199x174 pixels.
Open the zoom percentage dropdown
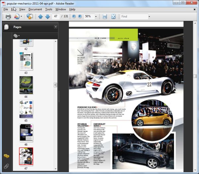tap(96, 16)
